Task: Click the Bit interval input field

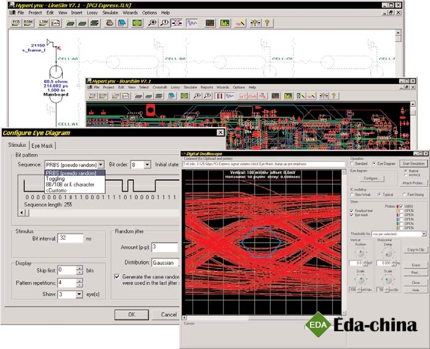Action: pyautogui.click(x=70, y=238)
